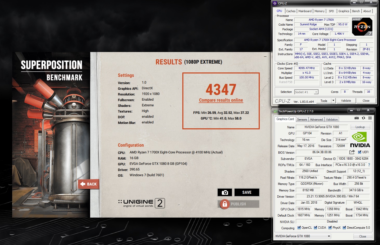This screenshot has width=380, height=245.
Task: Click the BIOS Version field 86.04.3B.00.86
Action: coord(322,152)
